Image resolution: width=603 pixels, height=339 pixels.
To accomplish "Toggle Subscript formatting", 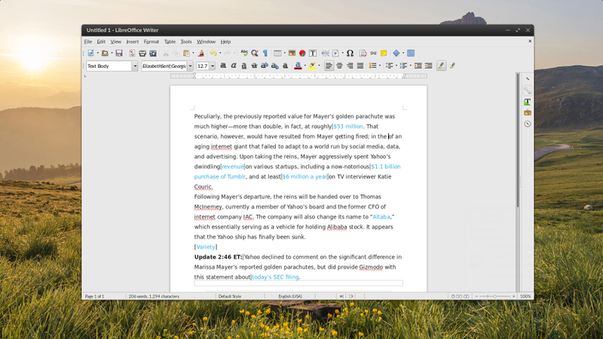I will (x=275, y=66).
